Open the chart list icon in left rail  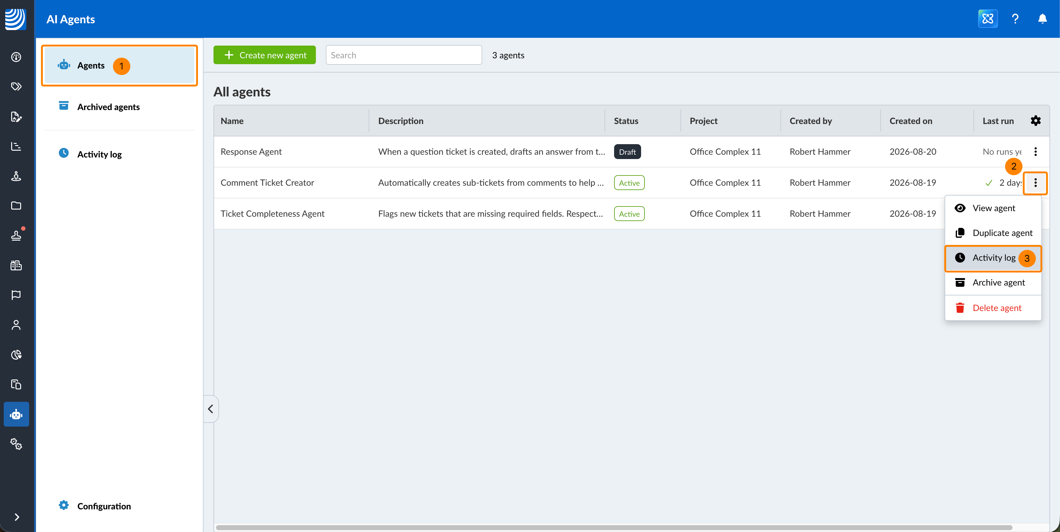pyautogui.click(x=16, y=146)
